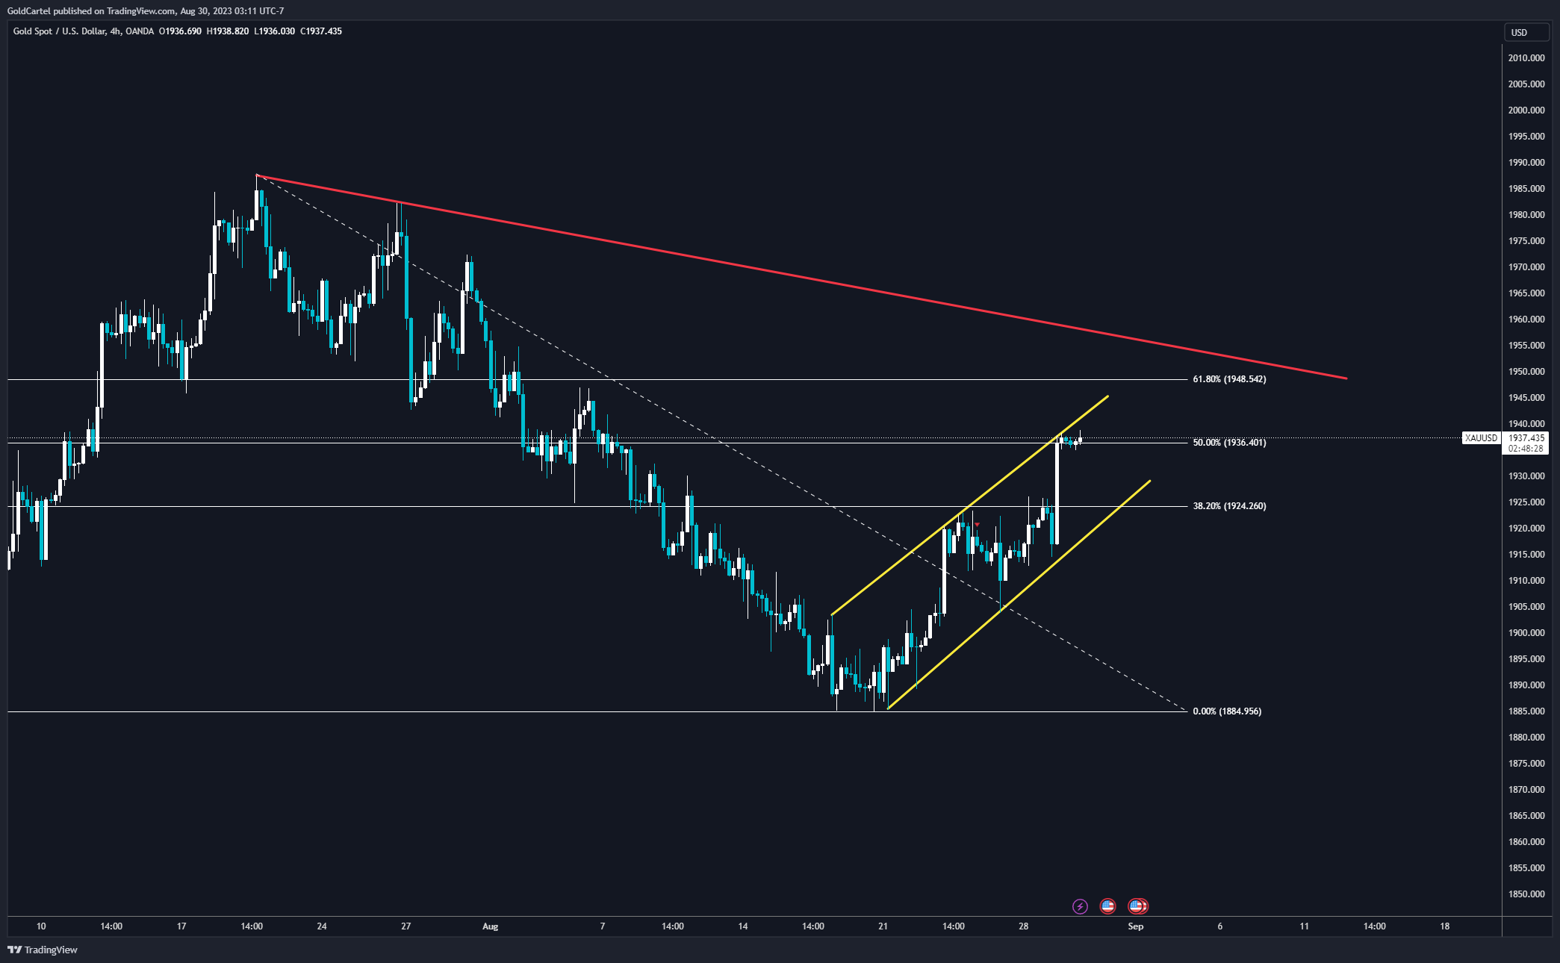Click the open value O1936.690
Screen dimensions: 1560x963
180,31
